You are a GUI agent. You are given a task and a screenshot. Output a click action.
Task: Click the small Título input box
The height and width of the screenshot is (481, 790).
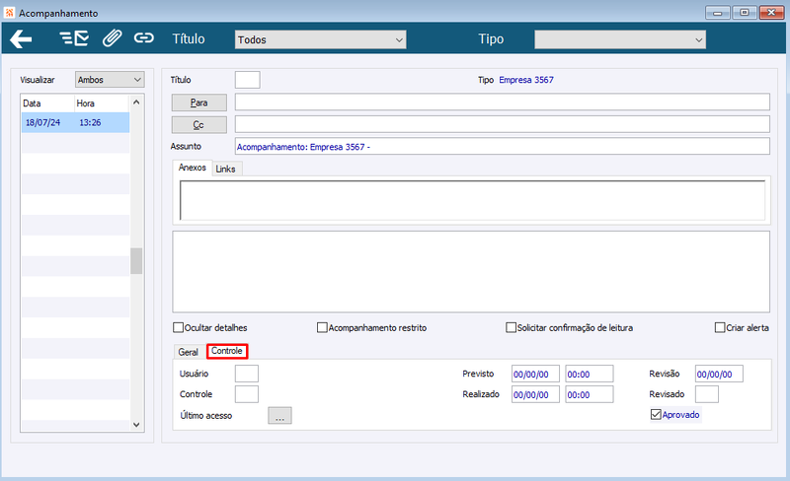(x=248, y=80)
